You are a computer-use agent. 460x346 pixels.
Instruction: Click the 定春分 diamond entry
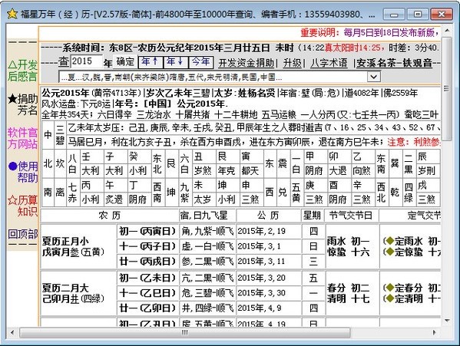(412, 288)
